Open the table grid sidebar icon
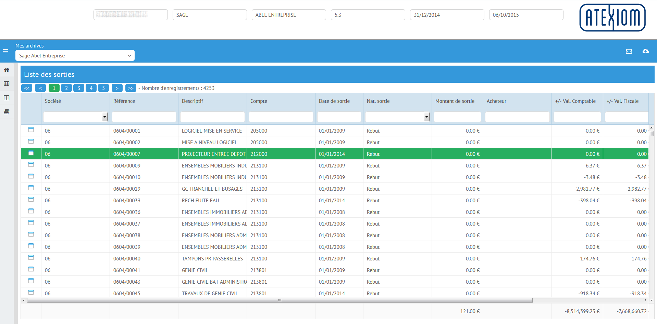 (7, 84)
